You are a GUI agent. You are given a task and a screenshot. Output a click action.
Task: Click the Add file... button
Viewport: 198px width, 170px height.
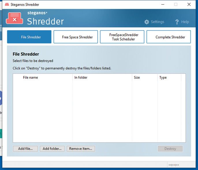(25, 149)
